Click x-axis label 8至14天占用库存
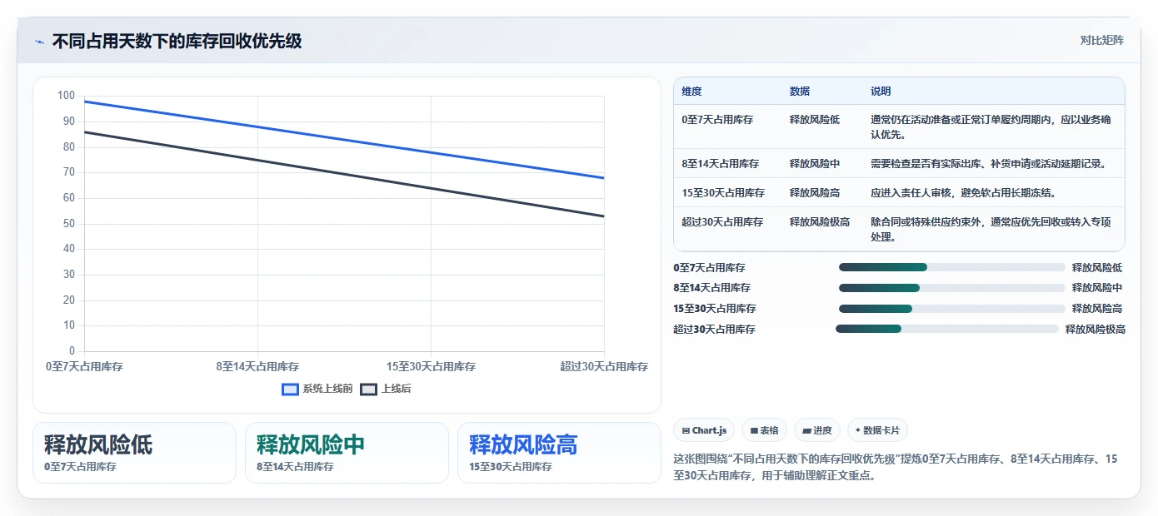This screenshot has width=1158, height=516. pos(257,366)
